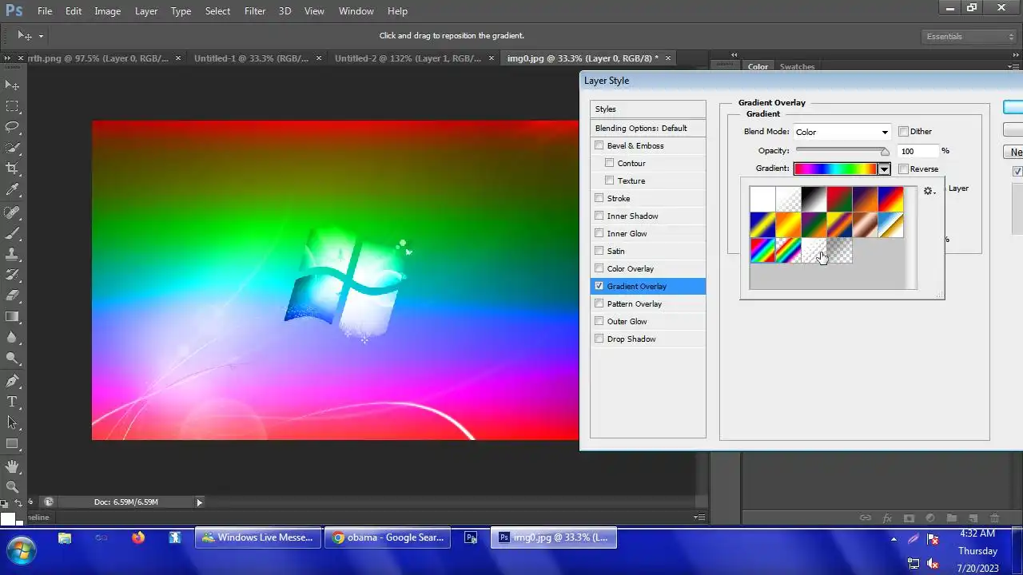Tick the Dither checkbox

pyautogui.click(x=904, y=132)
